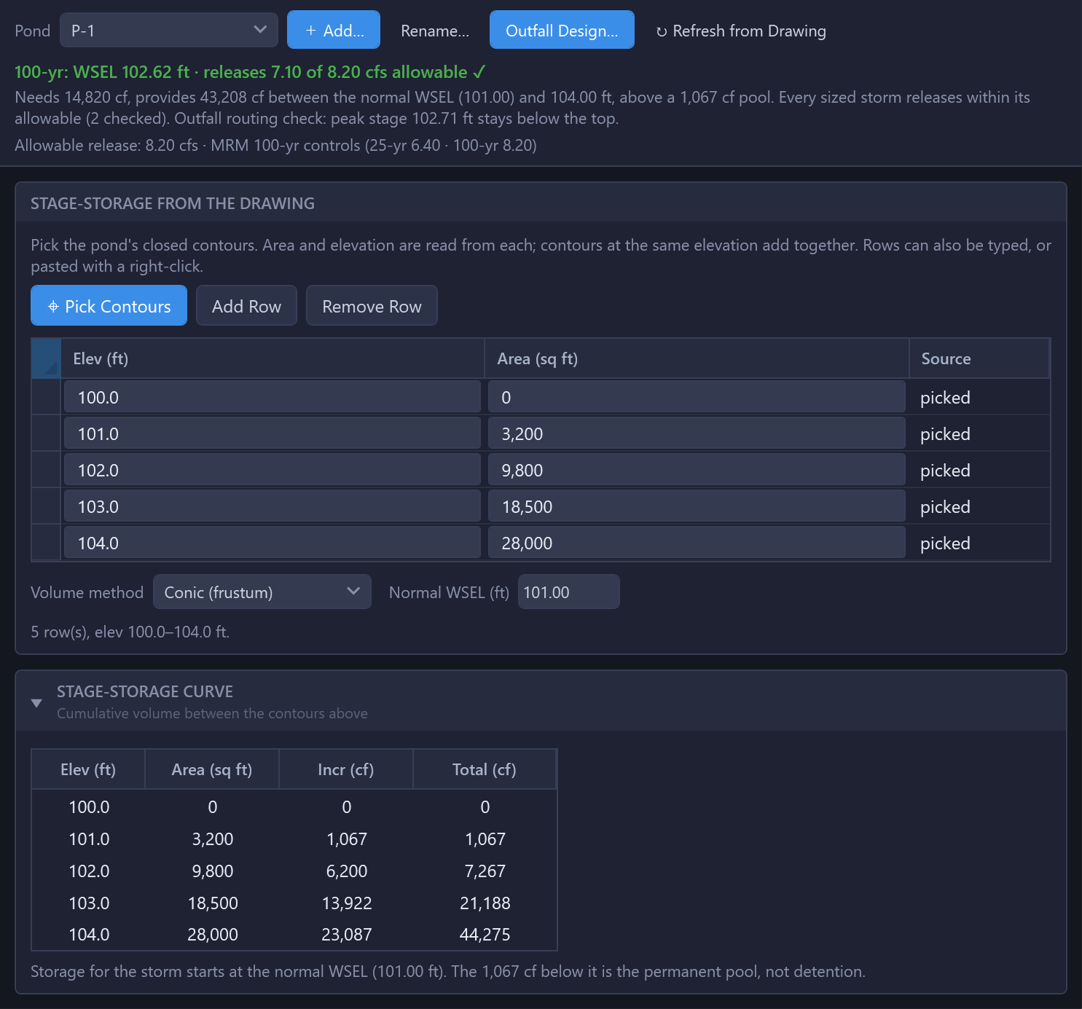Click incremental volume 23,087
Image resolution: width=1082 pixels, height=1009 pixels.
click(347, 934)
